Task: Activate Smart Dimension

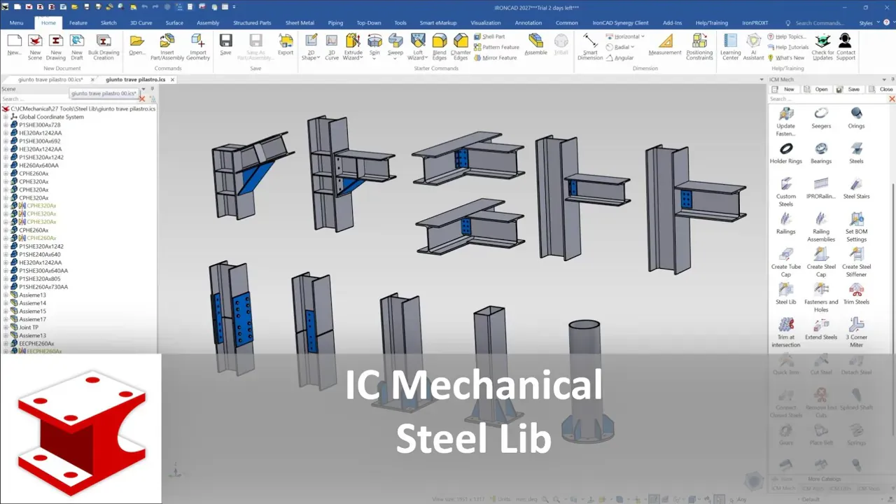Action: (x=590, y=46)
